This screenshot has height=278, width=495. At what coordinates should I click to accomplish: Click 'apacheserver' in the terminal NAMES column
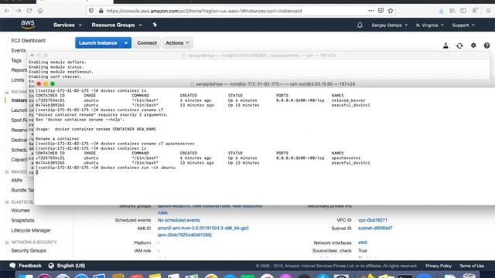[346, 158]
